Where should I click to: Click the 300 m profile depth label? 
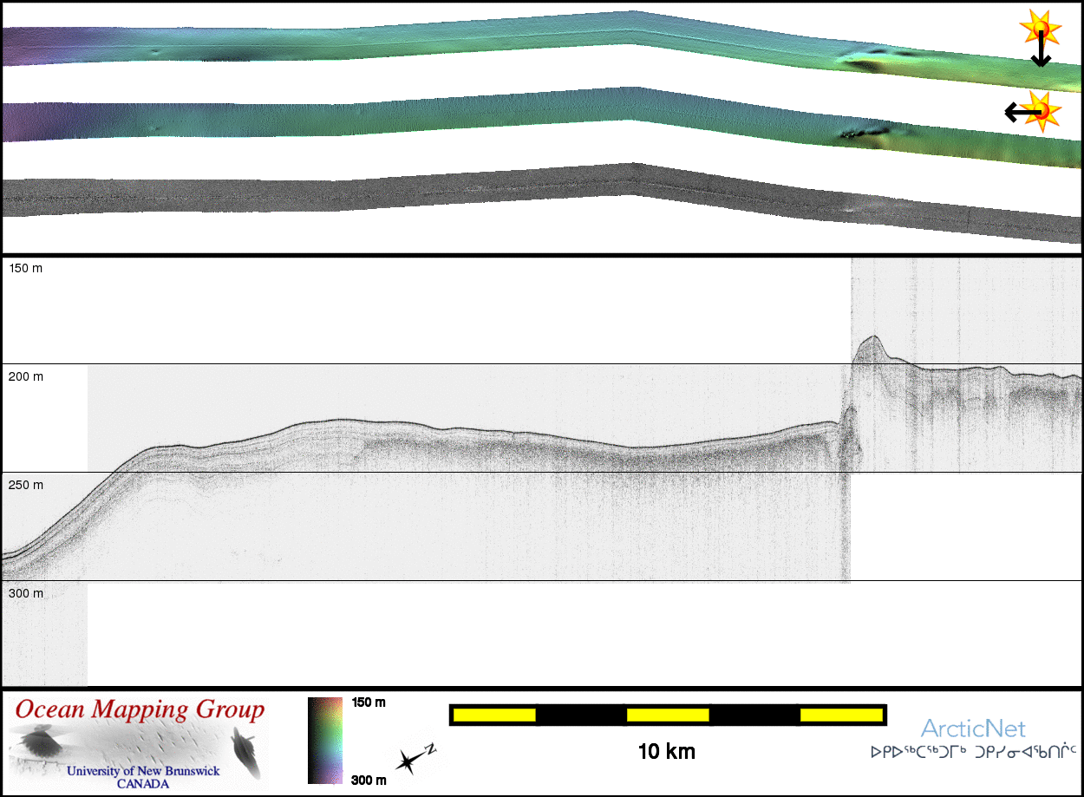point(26,593)
